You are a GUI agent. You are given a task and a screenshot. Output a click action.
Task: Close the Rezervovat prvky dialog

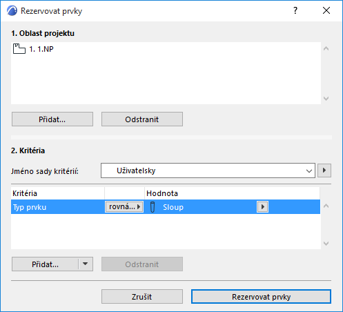pos(326,10)
